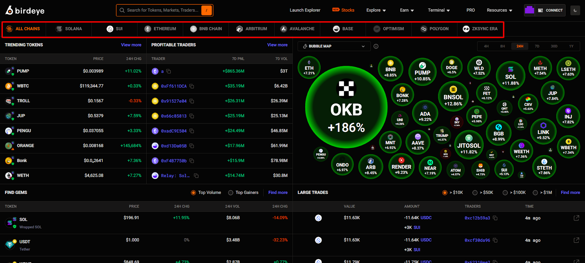Copy address 0xcf30da96 in Large Trades
The image size is (585, 263).
point(495,240)
